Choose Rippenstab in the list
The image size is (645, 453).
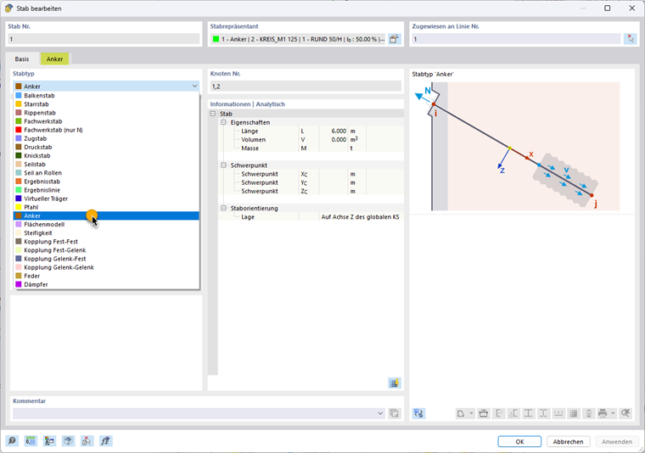(x=107, y=113)
